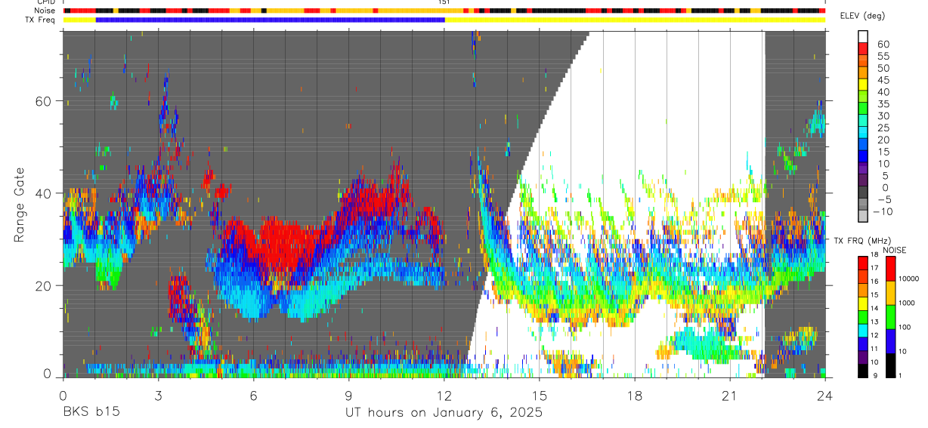Select the red 60-degree elevation swatch

point(863,49)
